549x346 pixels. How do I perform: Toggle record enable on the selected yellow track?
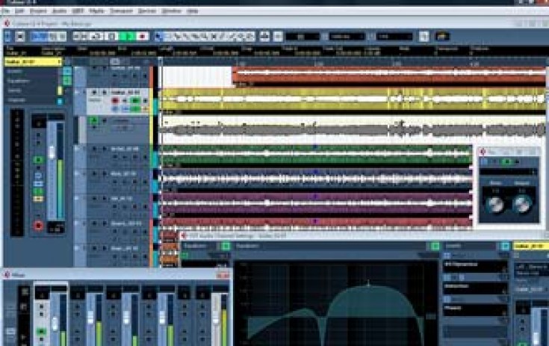coord(115,101)
